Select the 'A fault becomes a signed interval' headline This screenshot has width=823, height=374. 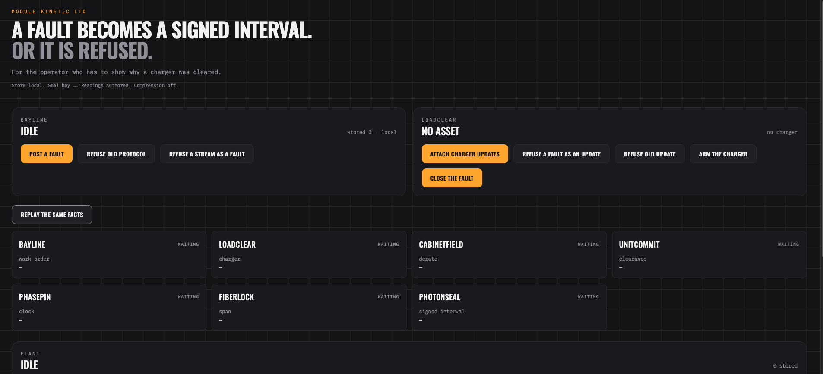(x=162, y=30)
